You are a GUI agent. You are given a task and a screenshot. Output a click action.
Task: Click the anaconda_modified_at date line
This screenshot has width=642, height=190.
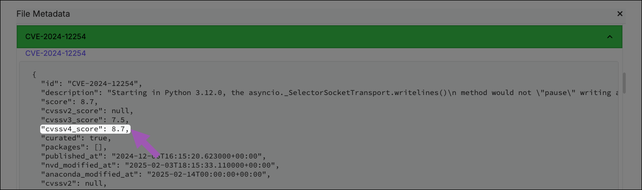click(x=155, y=174)
